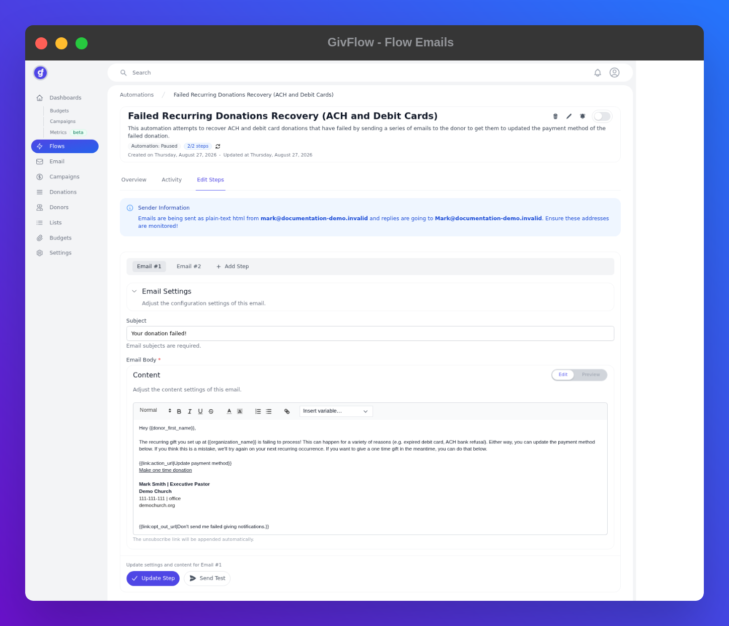Add a new step
The width and height of the screenshot is (729, 626).
[233, 267]
